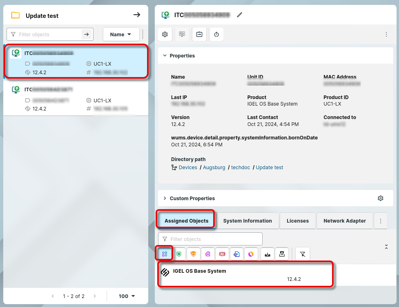
Task: Open Custom Properties gear settings
Action: [380, 199]
